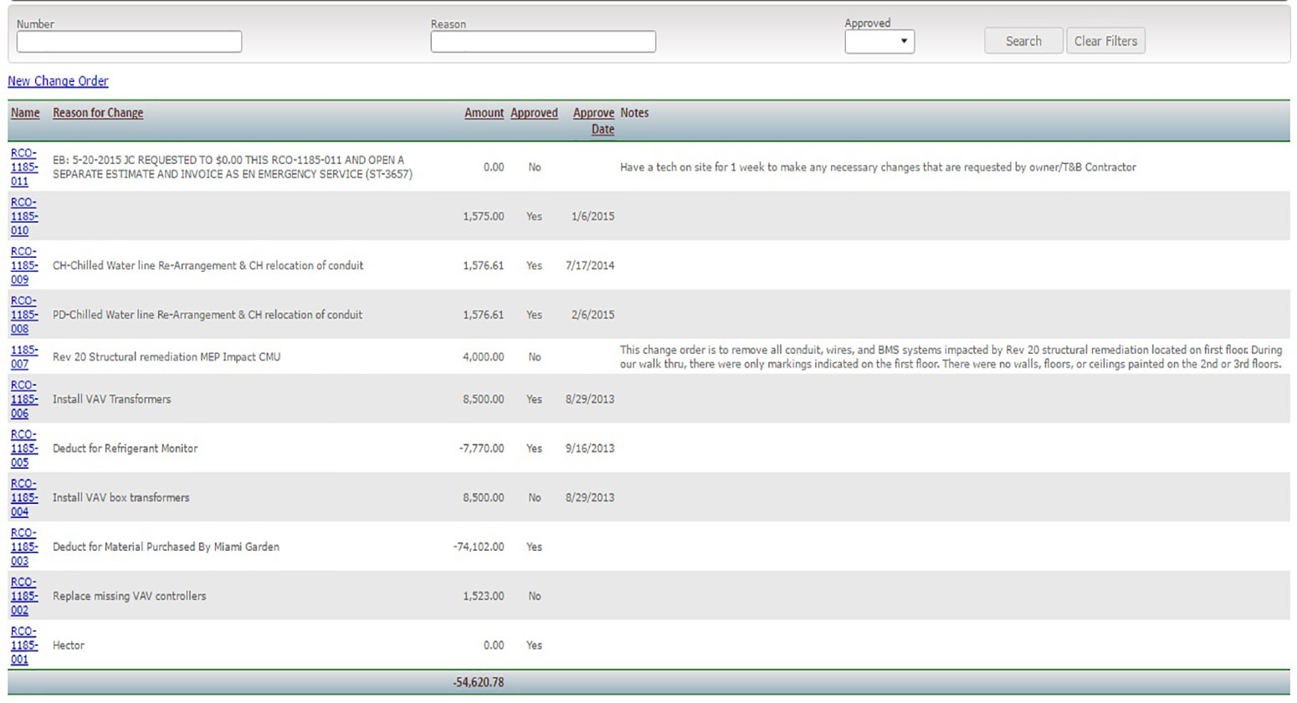Click the Search button
The height and width of the screenshot is (703, 1297).
1023,41
